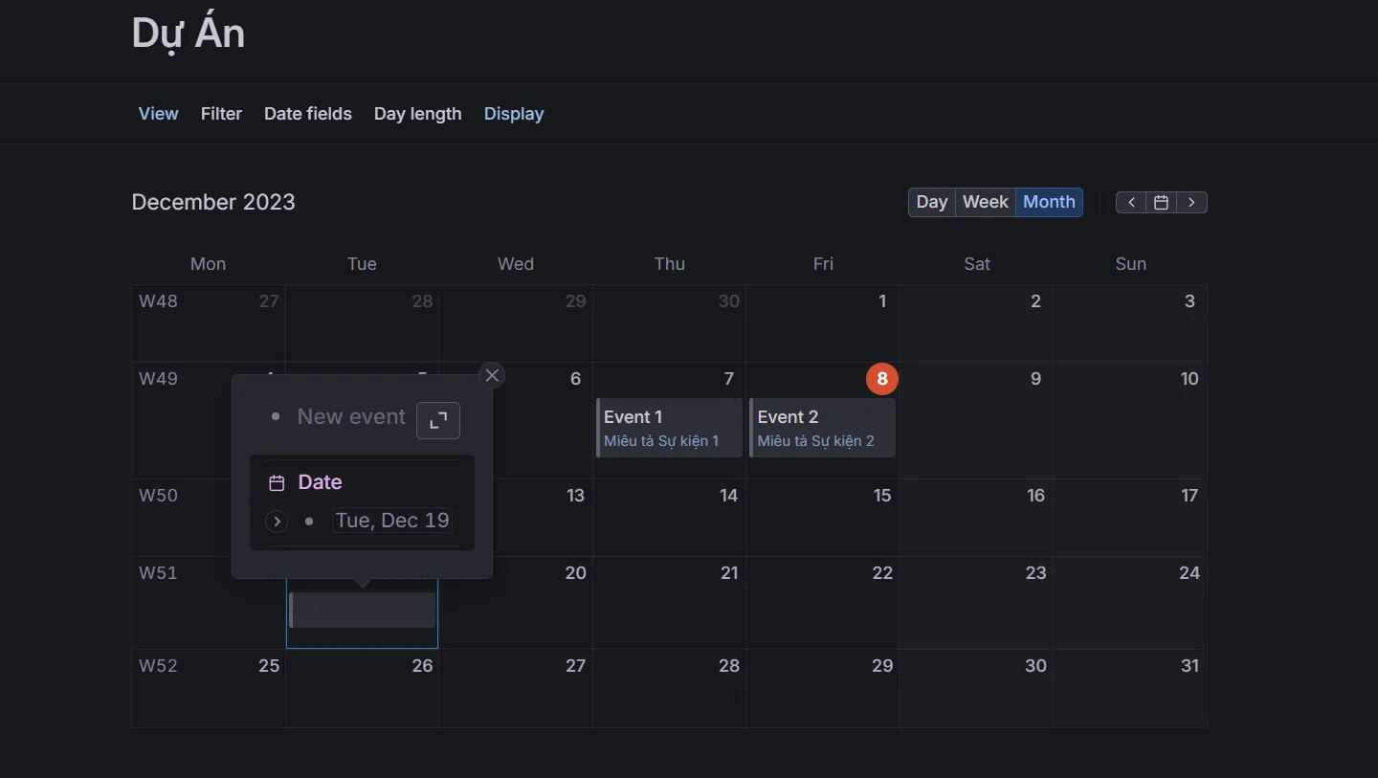Select day 6 in the calendar
The height and width of the screenshot is (778, 1378).
[x=575, y=379]
